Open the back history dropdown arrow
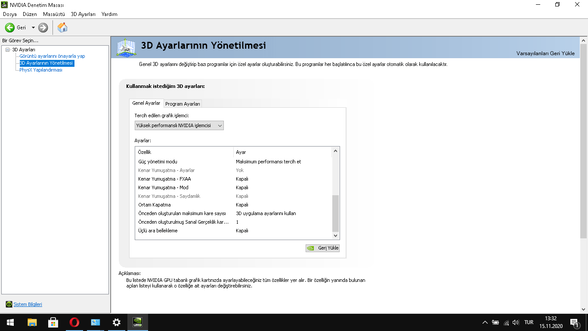 [33, 28]
